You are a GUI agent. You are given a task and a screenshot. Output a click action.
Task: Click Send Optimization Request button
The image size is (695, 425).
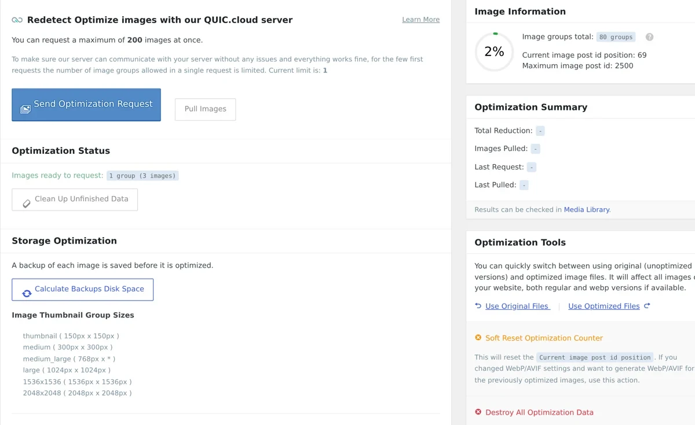tap(86, 105)
